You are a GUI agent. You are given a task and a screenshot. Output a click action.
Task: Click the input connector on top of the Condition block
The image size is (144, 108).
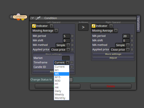coord(19,15)
